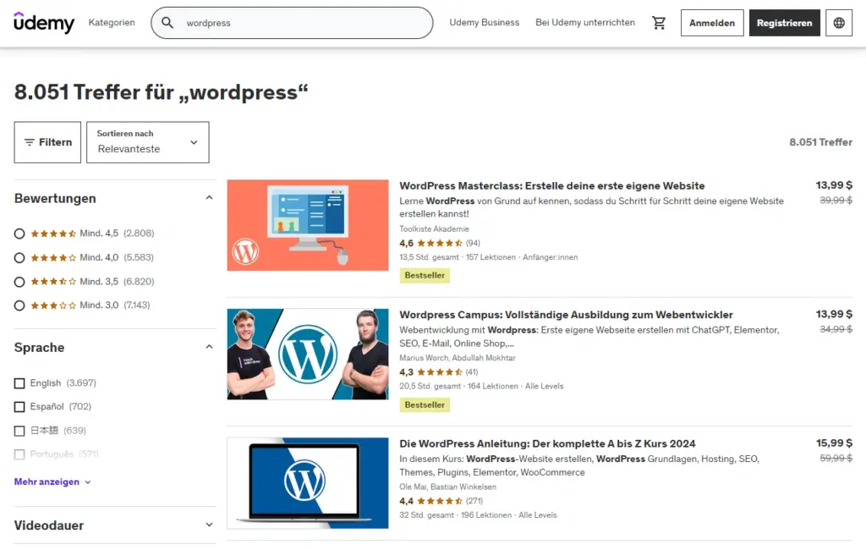This screenshot has width=866, height=550.
Task: Expand the Videodauer filter section
Action: coord(210,525)
